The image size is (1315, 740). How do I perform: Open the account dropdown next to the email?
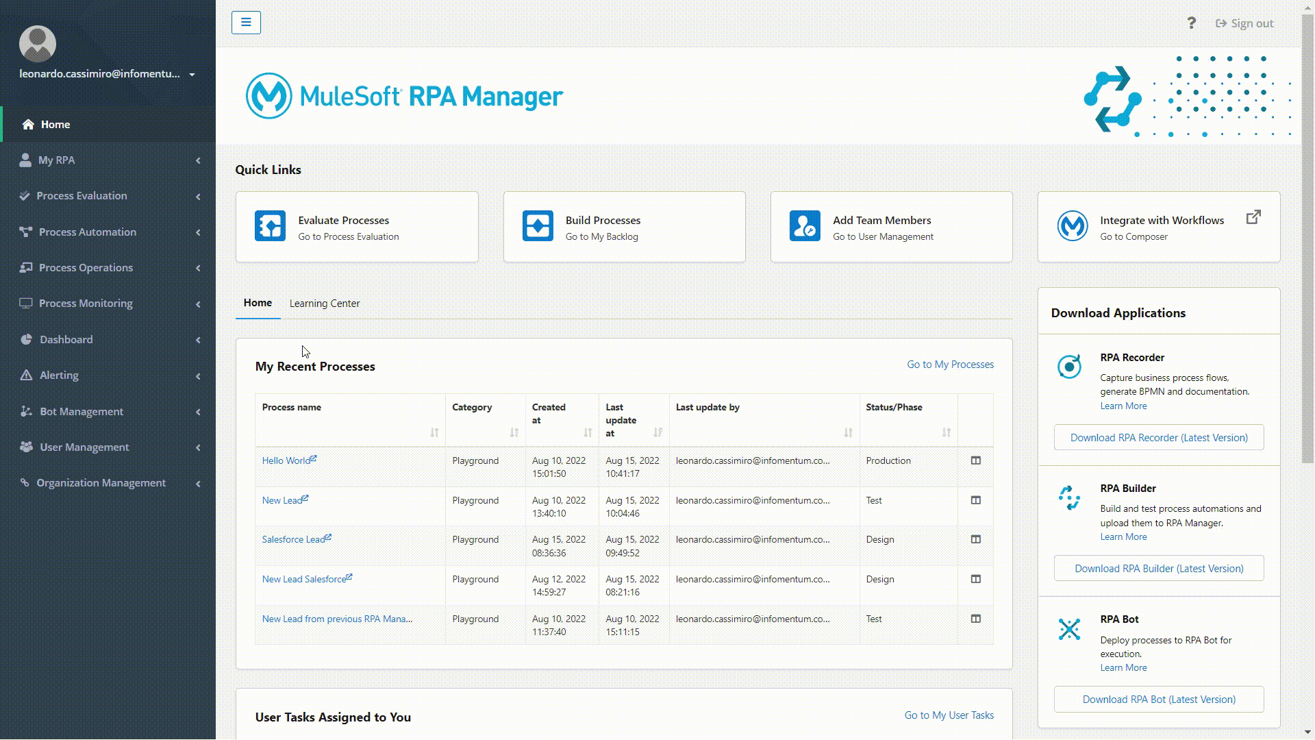[x=192, y=74]
